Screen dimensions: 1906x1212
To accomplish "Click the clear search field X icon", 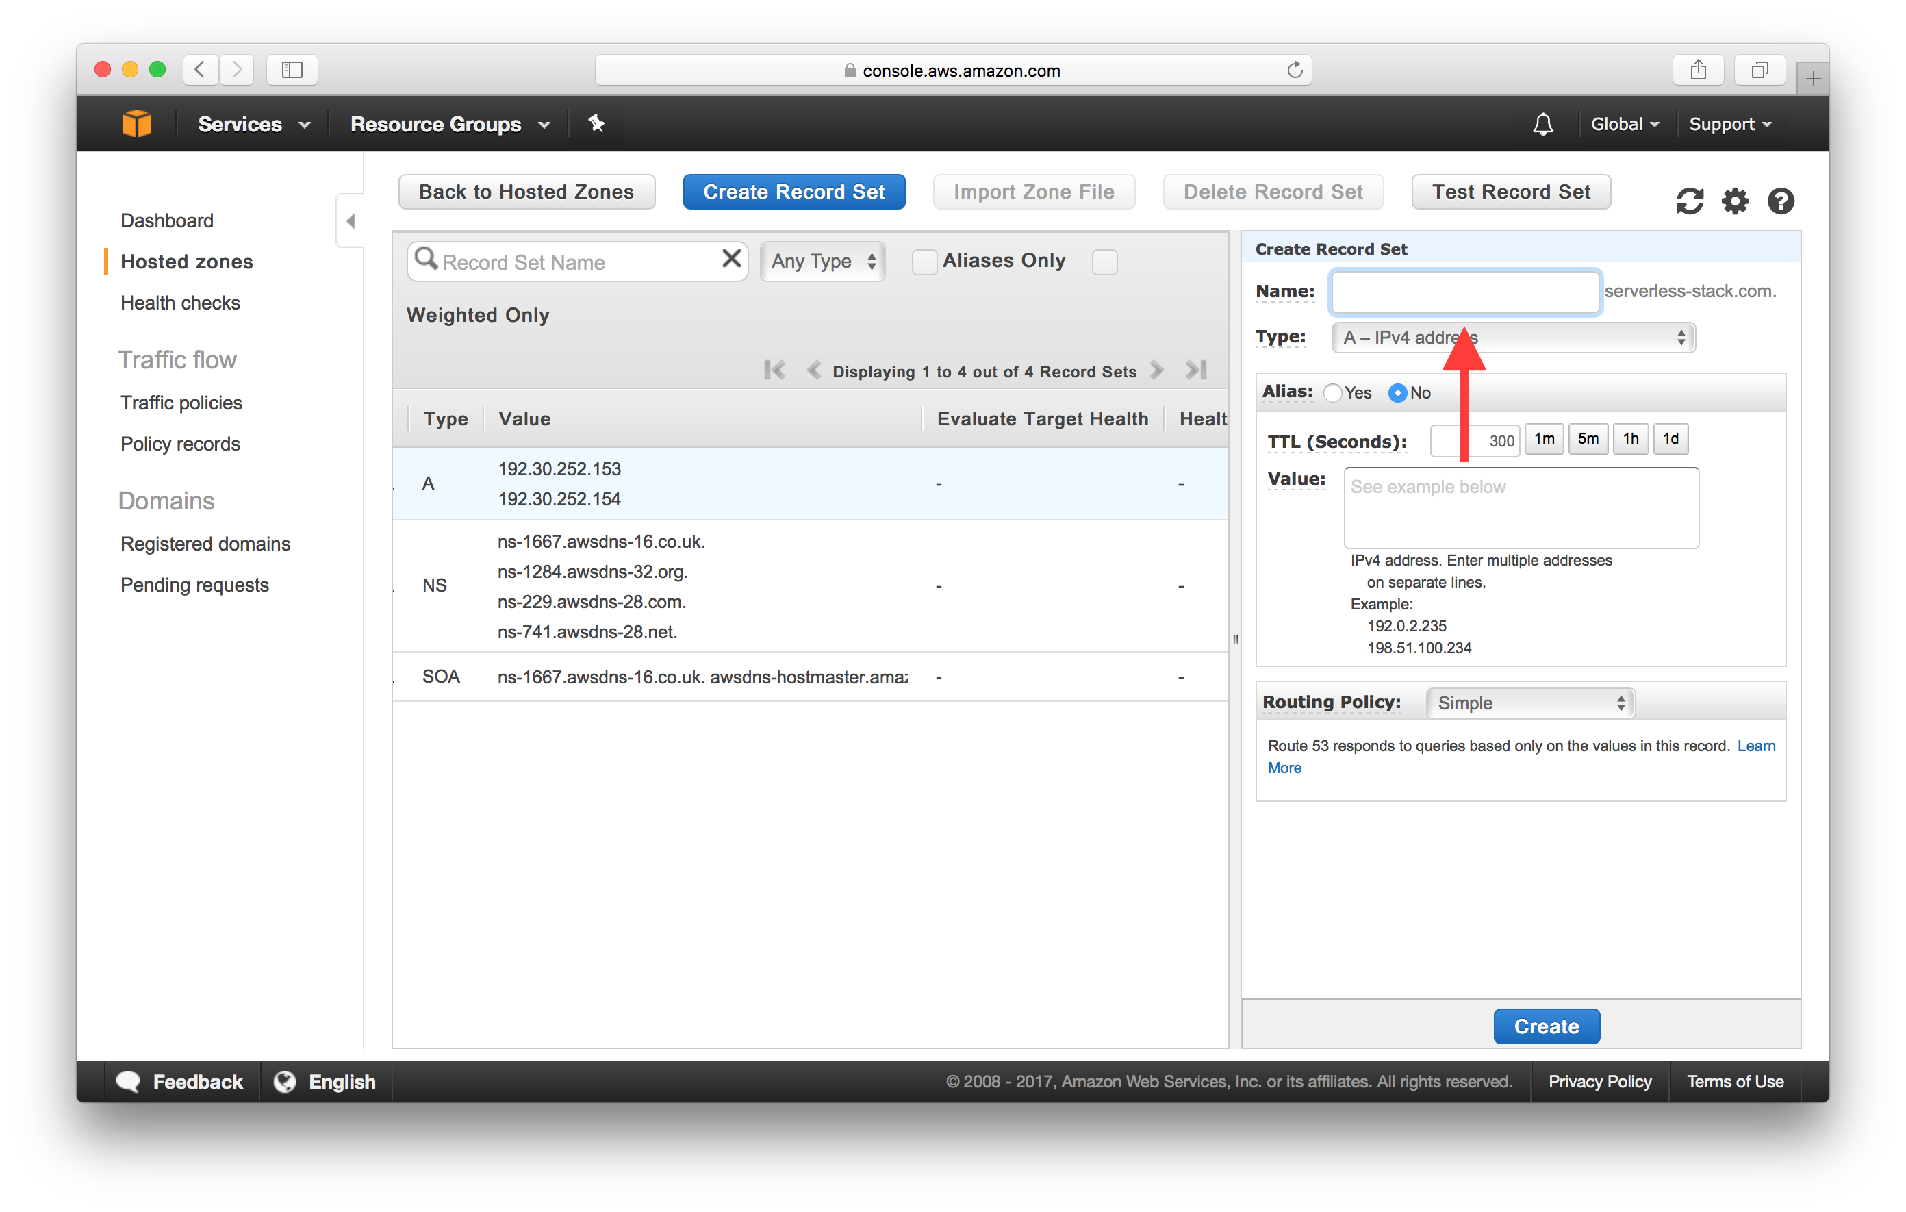I will pyautogui.click(x=732, y=262).
